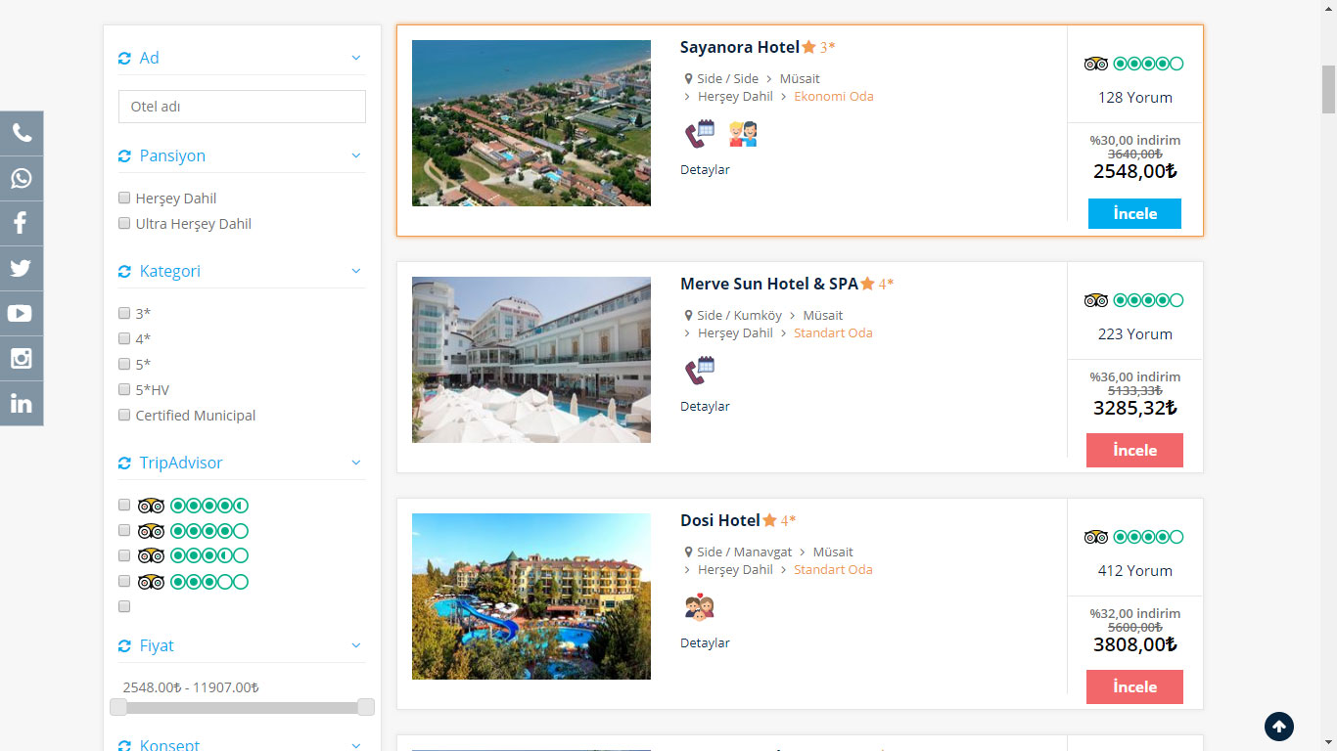Click the minimum price slider handle
Image resolution: width=1337 pixels, height=751 pixels.
point(118,707)
